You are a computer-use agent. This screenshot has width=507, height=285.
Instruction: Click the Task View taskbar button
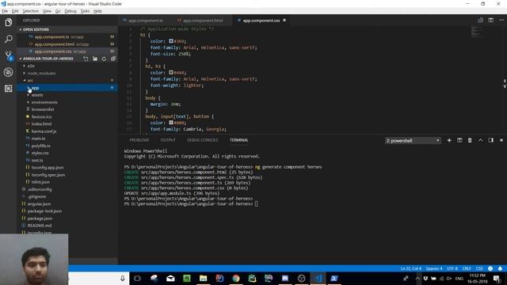[x=137, y=278]
